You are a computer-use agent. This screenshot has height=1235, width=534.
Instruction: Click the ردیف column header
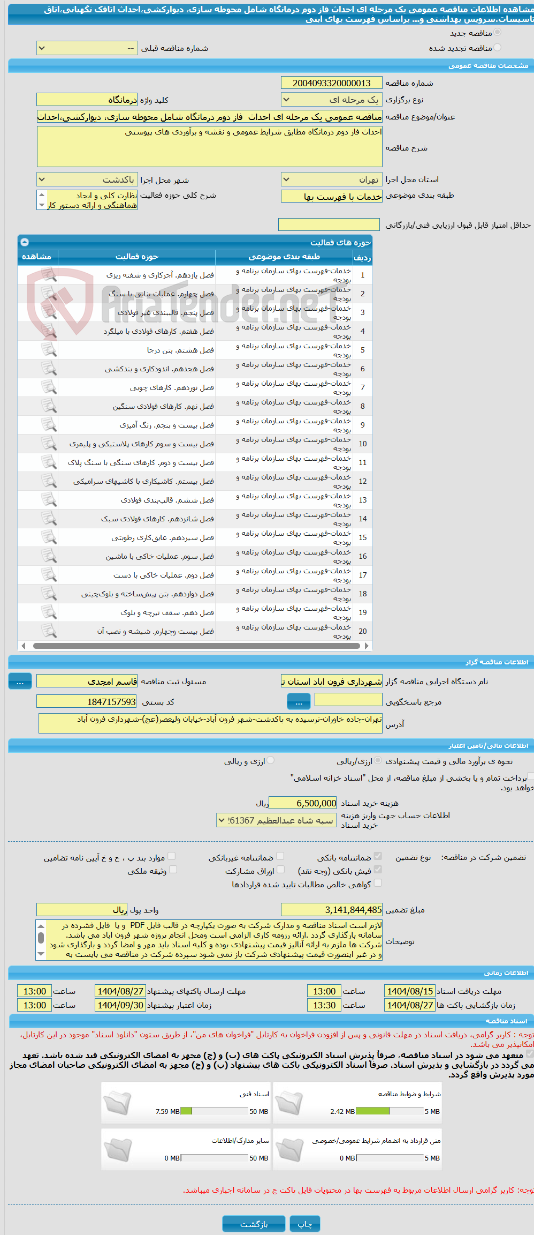pos(362,257)
